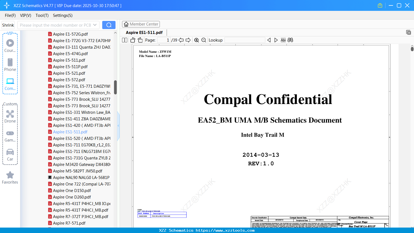Open Aspire E5-474G.pdf

(70, 53)
